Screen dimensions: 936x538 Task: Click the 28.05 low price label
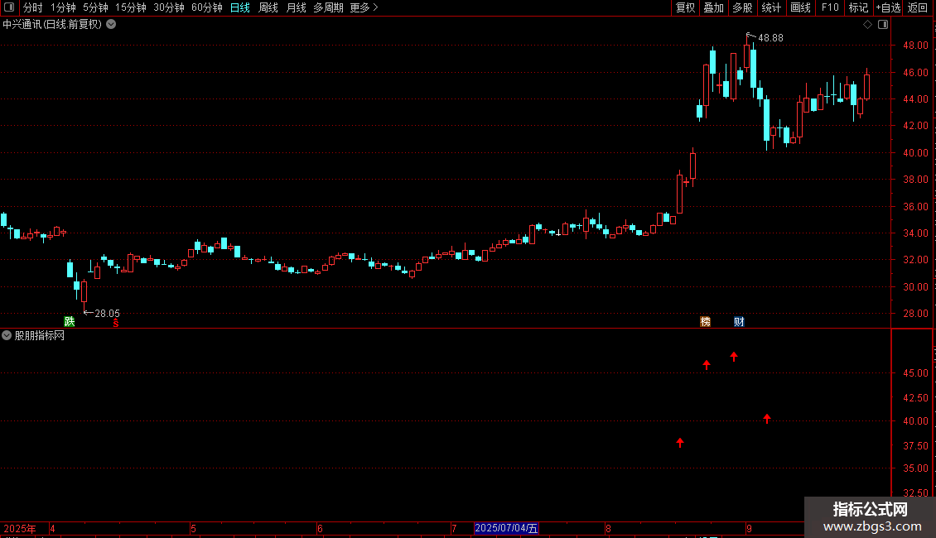[x=107, y=313]
